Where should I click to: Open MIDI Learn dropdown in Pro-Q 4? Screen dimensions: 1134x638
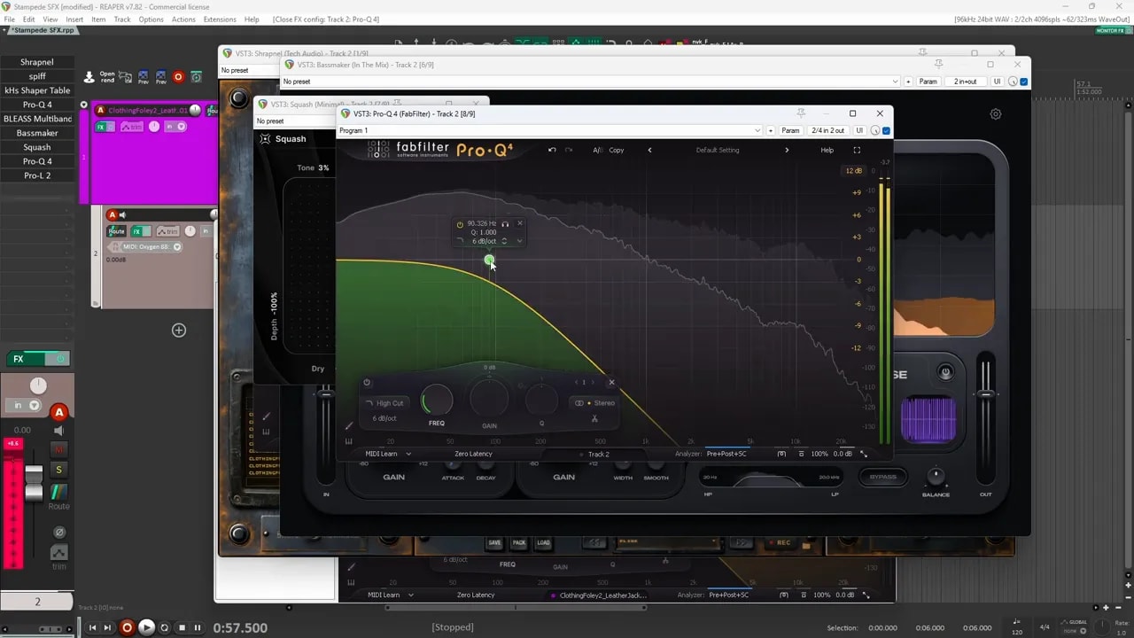pyautogui.click(x=388, y=454)
